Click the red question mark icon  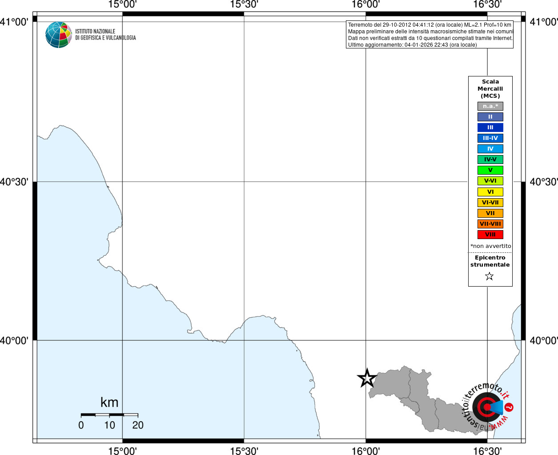click(509, 407)
